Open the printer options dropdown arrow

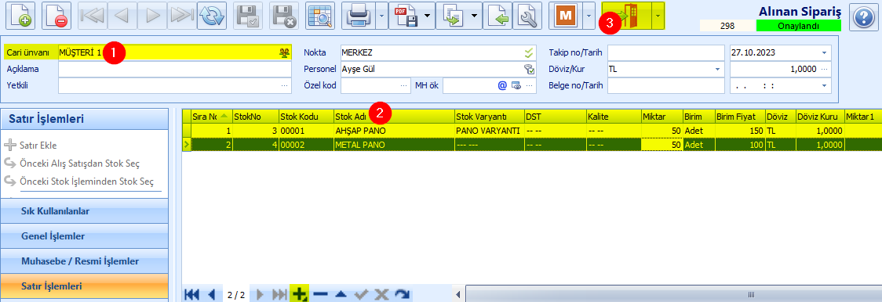[x=382, y=16]
